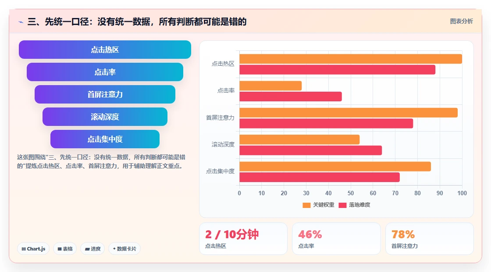491x272 pixels.
Task: Click the description paragraph starting 这张图围绕
Action: click(101, 161)
